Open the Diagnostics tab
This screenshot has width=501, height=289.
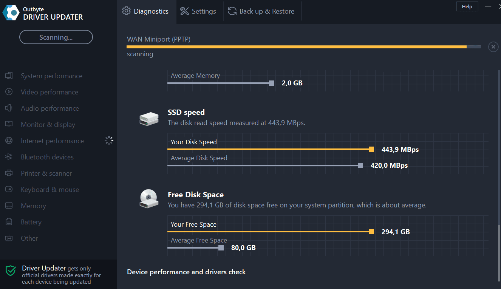pos(145,11)
